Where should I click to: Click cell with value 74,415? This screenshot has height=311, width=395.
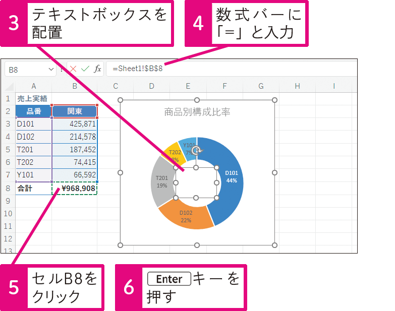coord(75,162)
